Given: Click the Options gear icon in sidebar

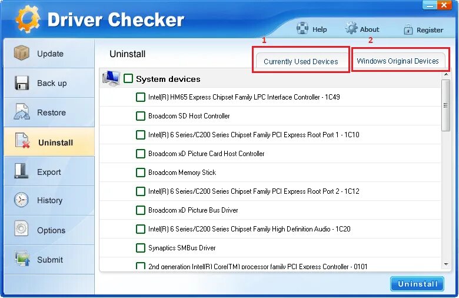Looking at the screenshot, I should coord(21,229).
